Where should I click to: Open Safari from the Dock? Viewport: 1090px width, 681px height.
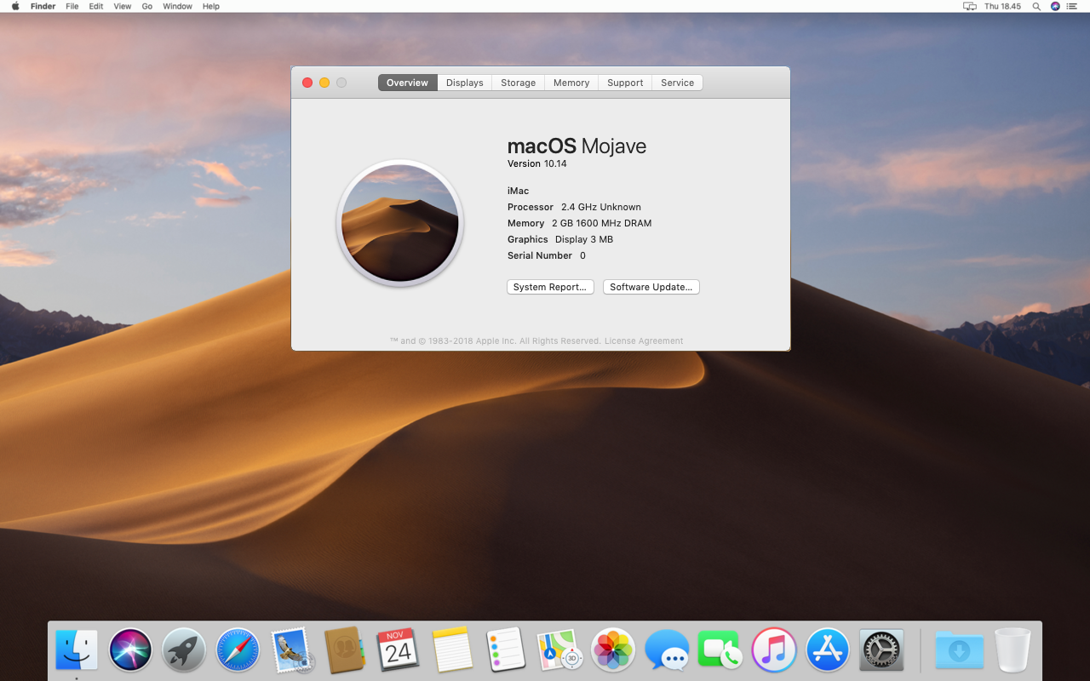click(237, 650)
